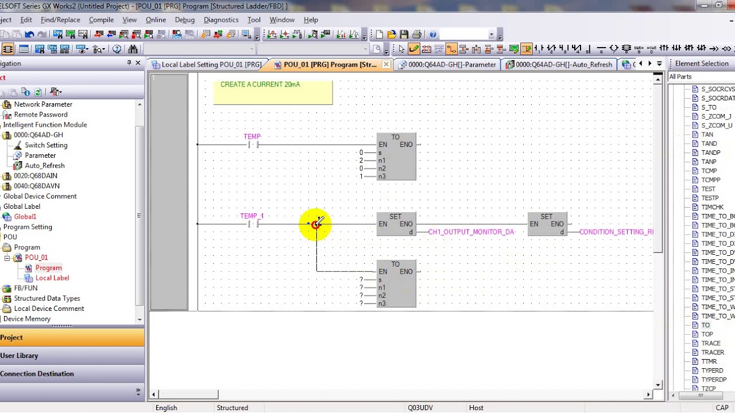
Task: Collapse the POU_01 tree node
Action: point(7,258)
